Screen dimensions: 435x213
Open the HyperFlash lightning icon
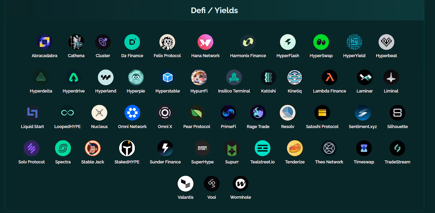tap(288, 42)
